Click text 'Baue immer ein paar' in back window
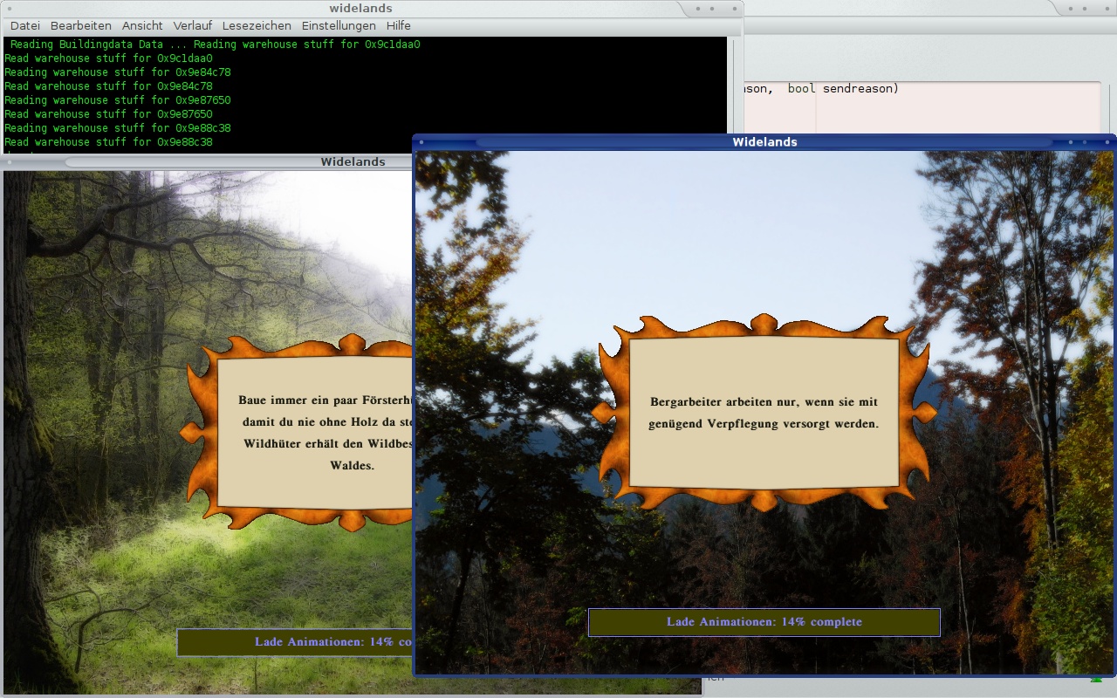 click(298, 400)
